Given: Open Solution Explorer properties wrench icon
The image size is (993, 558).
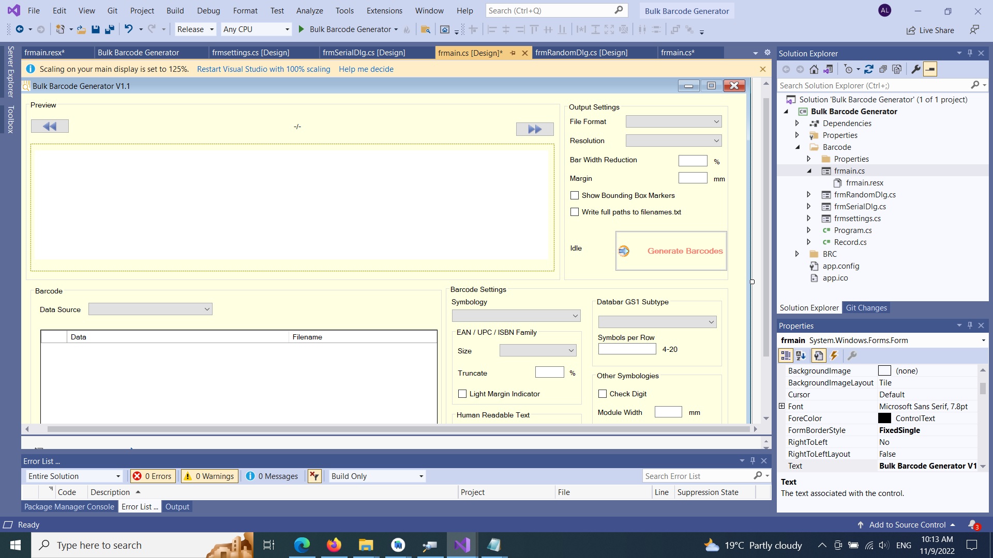Looking at the screenshot, I should (x=916, y=69).
